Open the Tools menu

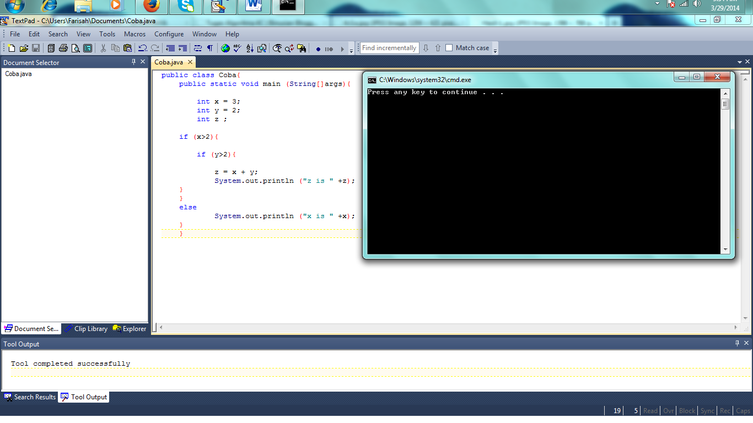(x=107, y=34)
